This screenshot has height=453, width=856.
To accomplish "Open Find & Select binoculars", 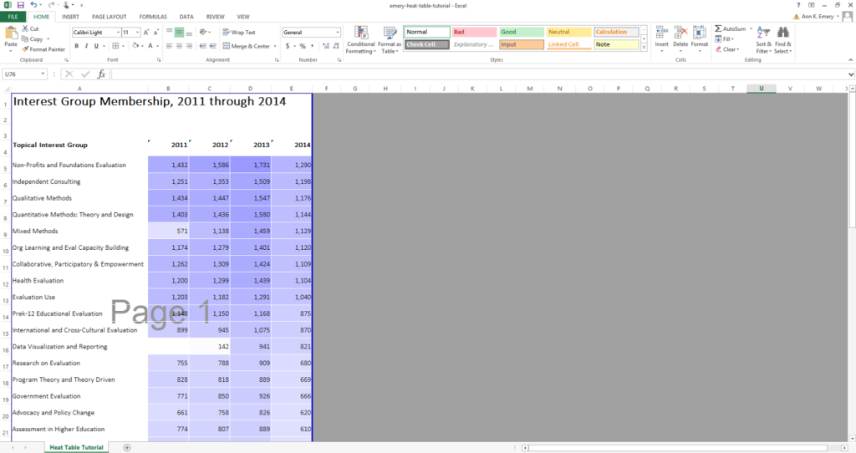I will point(782,40).
